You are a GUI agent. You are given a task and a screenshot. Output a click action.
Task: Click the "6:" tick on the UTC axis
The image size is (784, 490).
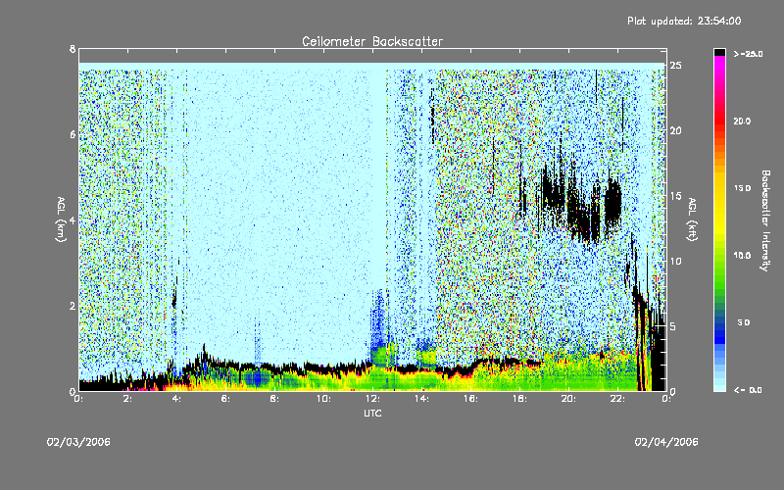225,399
